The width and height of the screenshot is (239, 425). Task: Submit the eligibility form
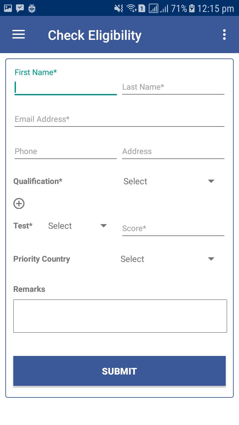(x=119, y=371)
